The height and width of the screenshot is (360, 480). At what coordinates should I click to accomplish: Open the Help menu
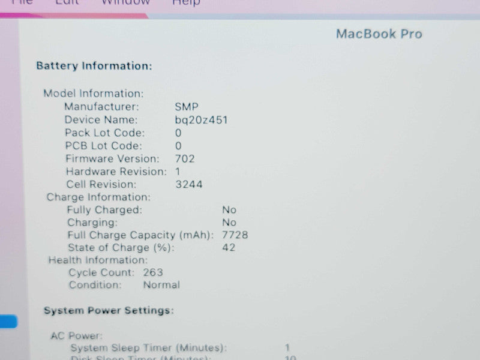coord(186,3)
